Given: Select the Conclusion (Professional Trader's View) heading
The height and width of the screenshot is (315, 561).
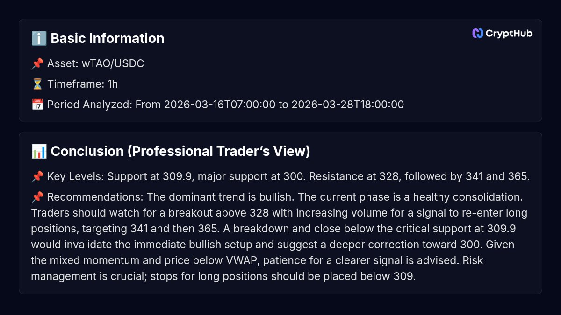Looking at the screenshot, I should point(180,151).
